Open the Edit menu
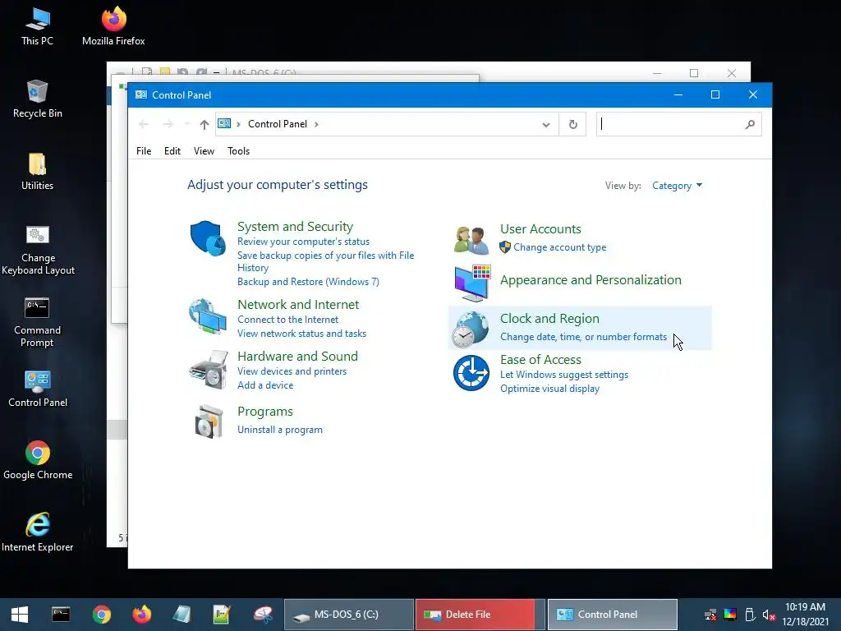The height and width of the screenshot is (631, 841). (x=172, y=151)
